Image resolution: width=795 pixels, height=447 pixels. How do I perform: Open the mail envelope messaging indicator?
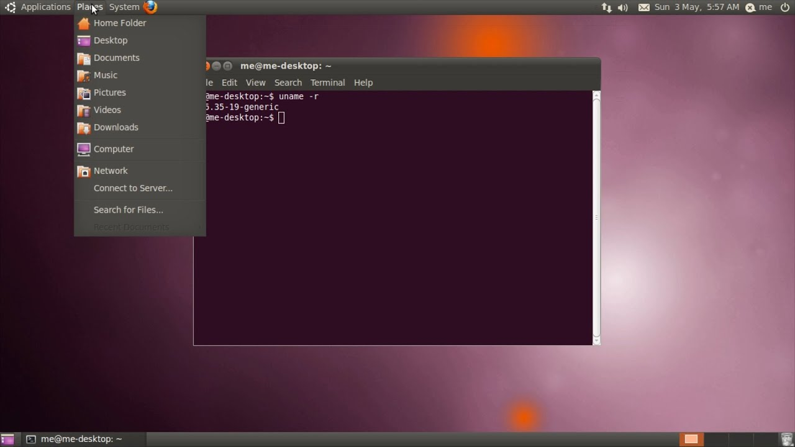[x=644, y=7]
